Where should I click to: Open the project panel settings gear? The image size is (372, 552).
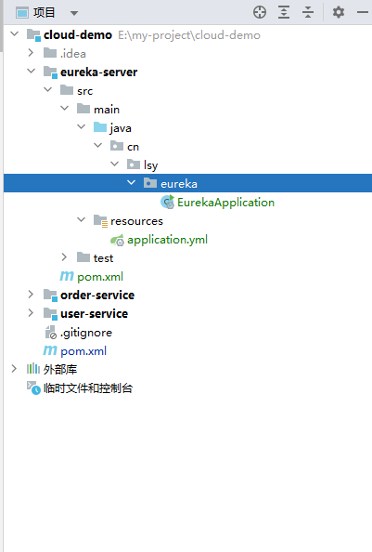coord(339,12)
